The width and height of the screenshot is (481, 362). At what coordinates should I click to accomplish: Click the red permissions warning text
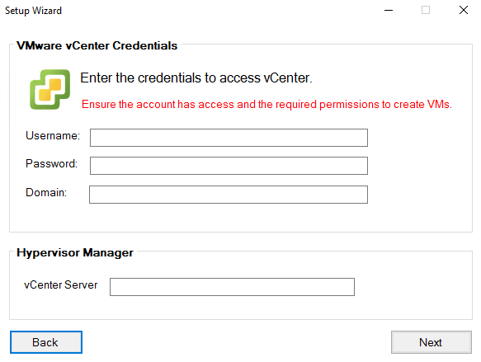click(266, 105)
